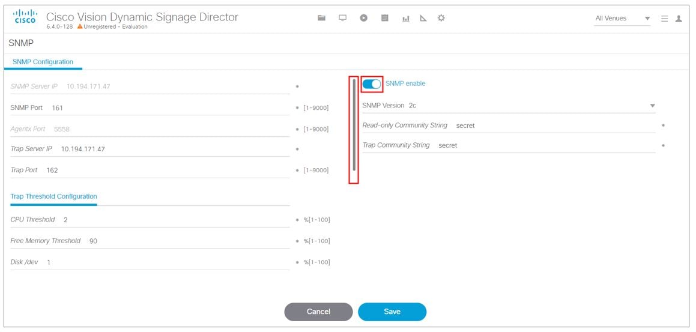Click the Trap Server IP field
This screenshot has width=696, height=332.
[x=150, y=149]
